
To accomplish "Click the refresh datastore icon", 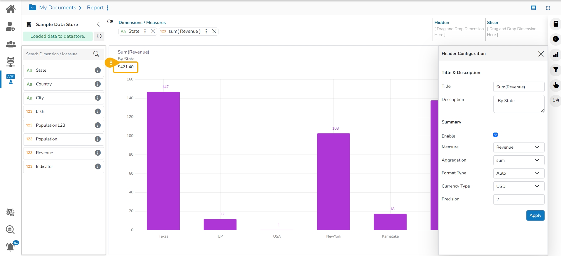I will (x=99, y=36).
